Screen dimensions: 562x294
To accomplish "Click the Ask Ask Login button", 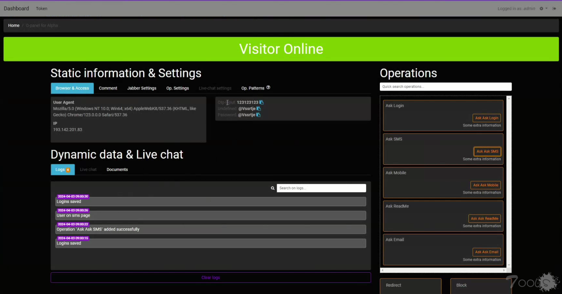I will (x=487, y=118).
